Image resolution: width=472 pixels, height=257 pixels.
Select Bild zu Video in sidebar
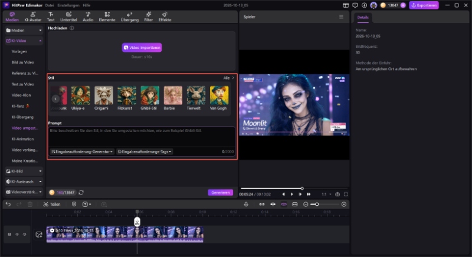(x=23, y=62)
